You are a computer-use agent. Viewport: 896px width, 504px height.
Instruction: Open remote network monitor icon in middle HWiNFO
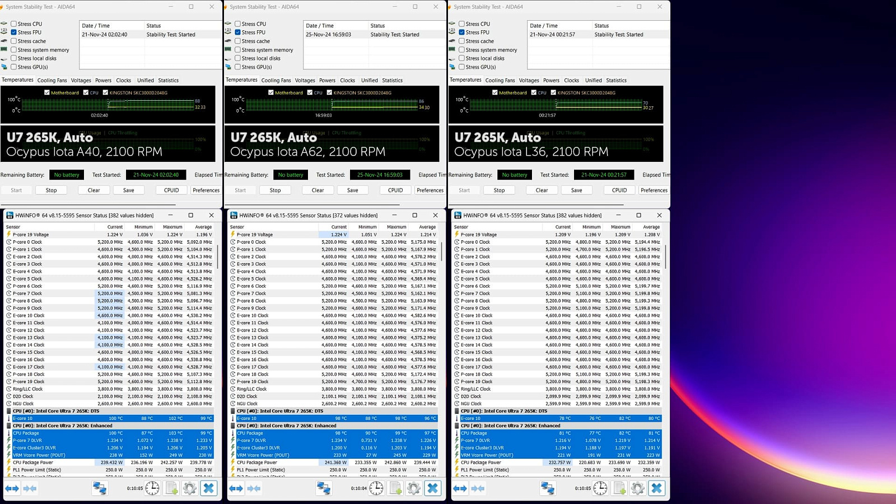324,488
